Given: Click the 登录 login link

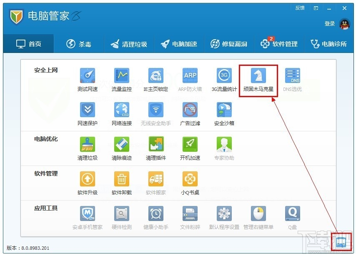Looking at the screenshot, I should pos(330,24).
